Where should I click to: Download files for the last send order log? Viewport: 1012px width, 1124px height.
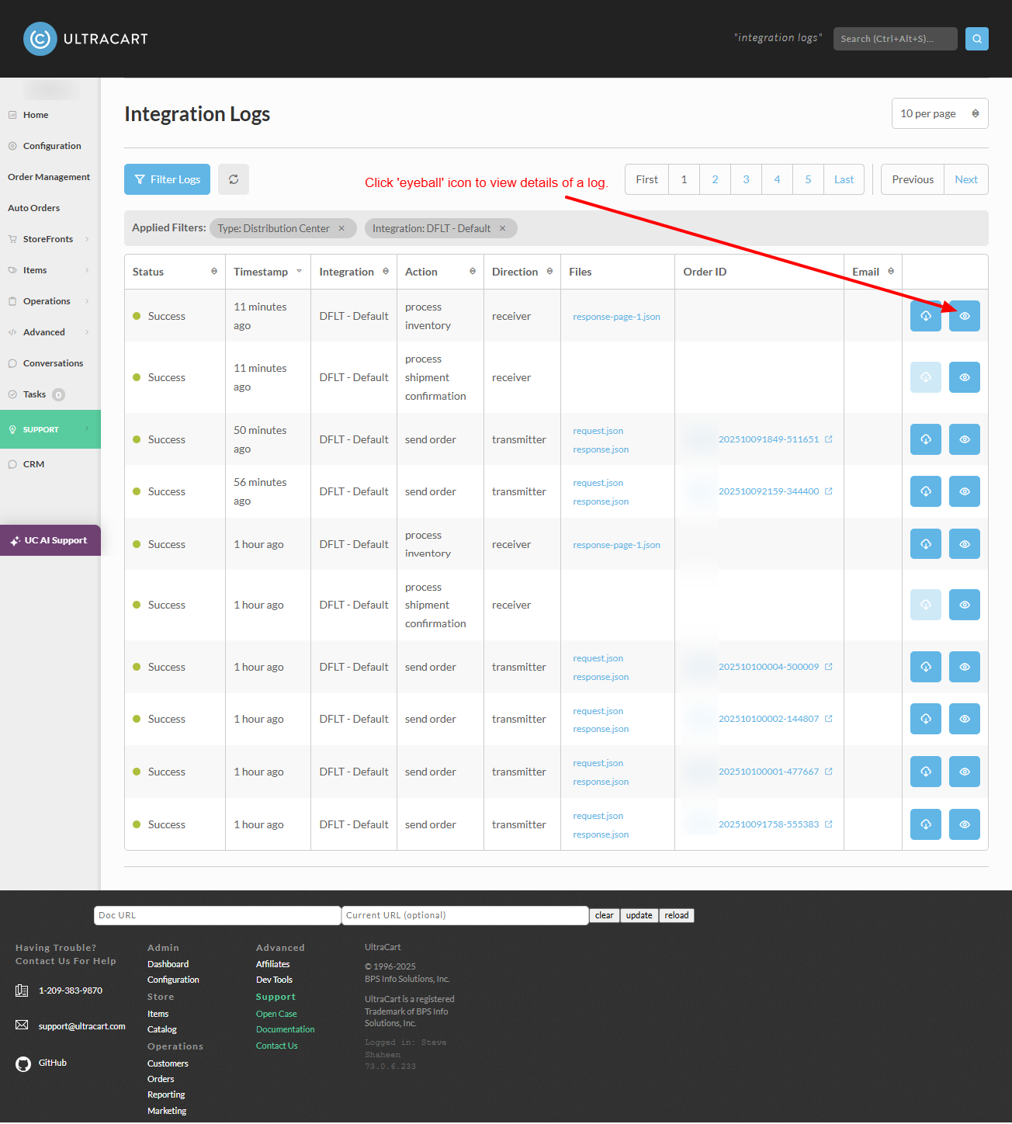[926, 824]
